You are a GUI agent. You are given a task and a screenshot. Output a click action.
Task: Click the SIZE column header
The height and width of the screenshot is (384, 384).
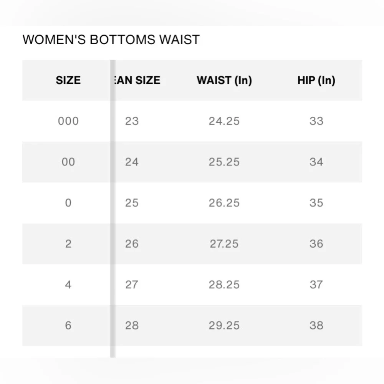pyautogui.click(x=68, y=80)
